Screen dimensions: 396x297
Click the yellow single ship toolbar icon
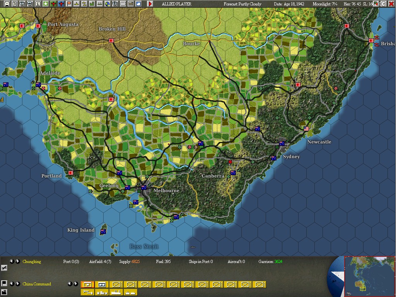[76, 3]
